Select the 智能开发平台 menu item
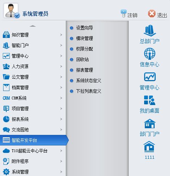 click(35, 140)
